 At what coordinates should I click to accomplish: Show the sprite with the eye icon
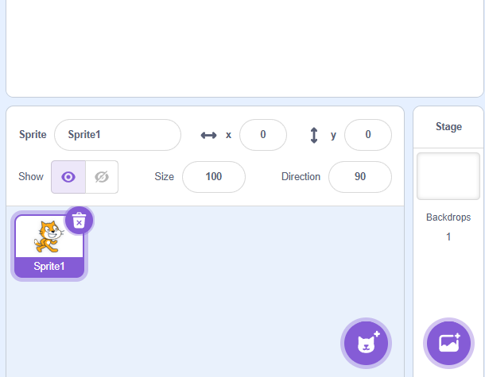pos(68,177)
